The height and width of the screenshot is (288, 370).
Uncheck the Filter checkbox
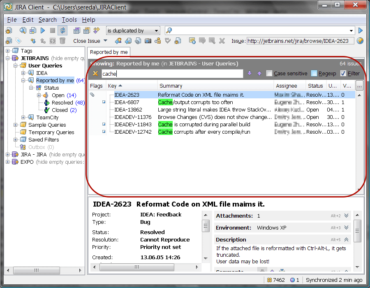tap(344, 73)
